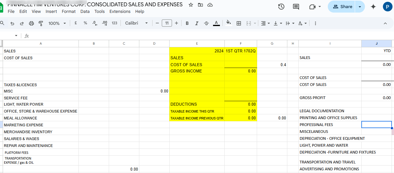This screenshot has width=394, height=173.
Task: Open the Share options dropdown arrow
Action: pos(360,7)
